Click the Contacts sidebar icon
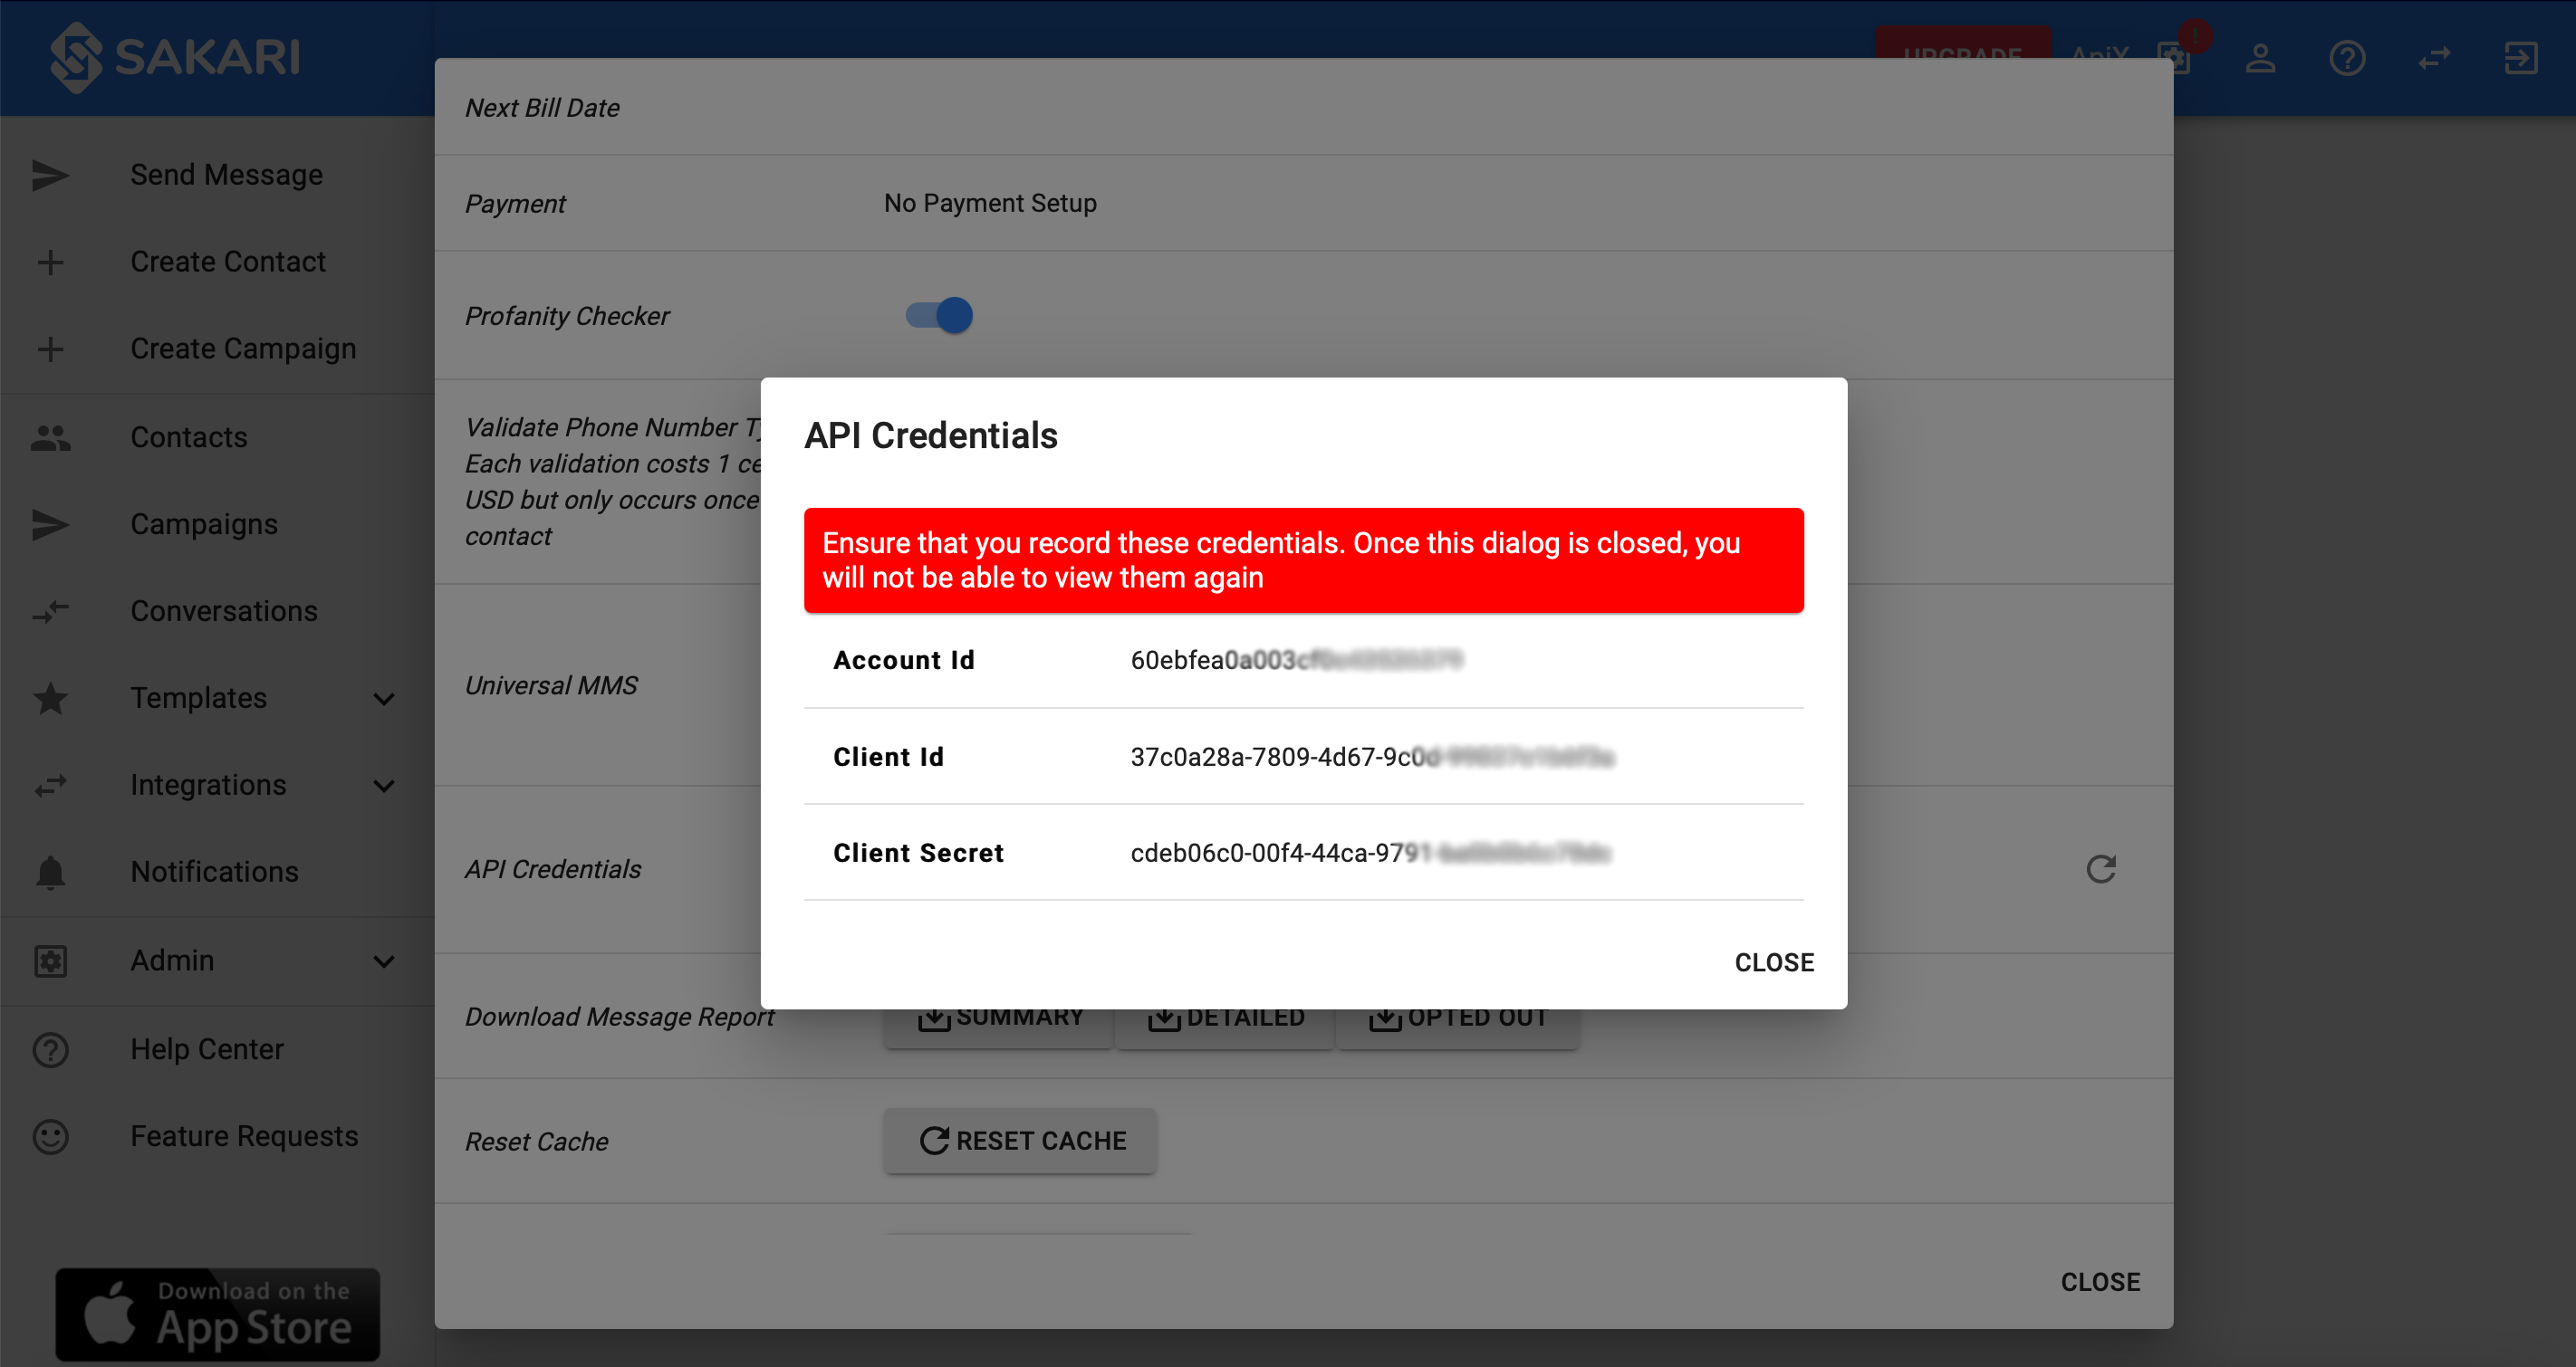 tap(51, 435)
